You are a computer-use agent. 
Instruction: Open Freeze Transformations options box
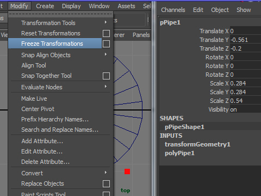tap(106, 44)
